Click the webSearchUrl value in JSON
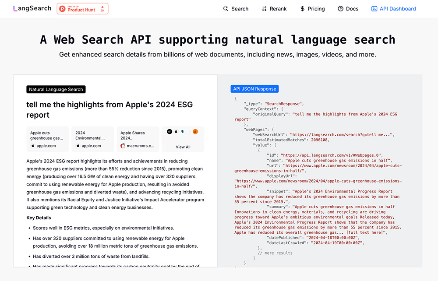 pyautogui.click(x=342, y=134)
